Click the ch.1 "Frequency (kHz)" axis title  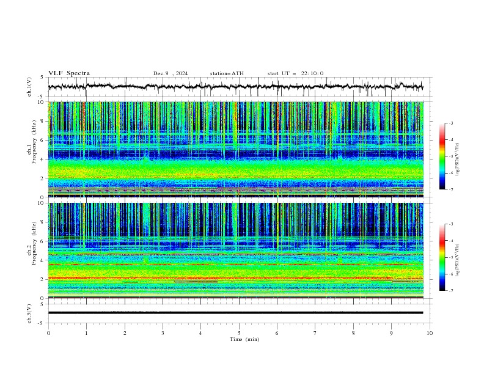(x=34, y=142)
